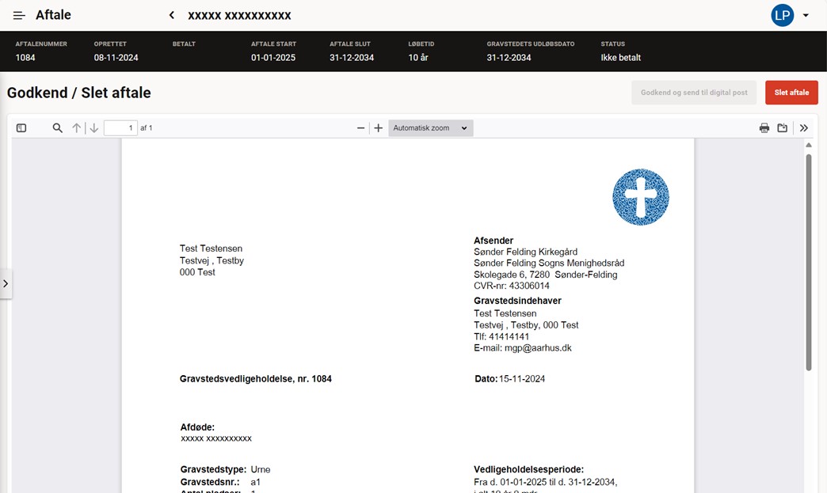
Task: Click the scrollbar up arrow
Action: (809, 146)
